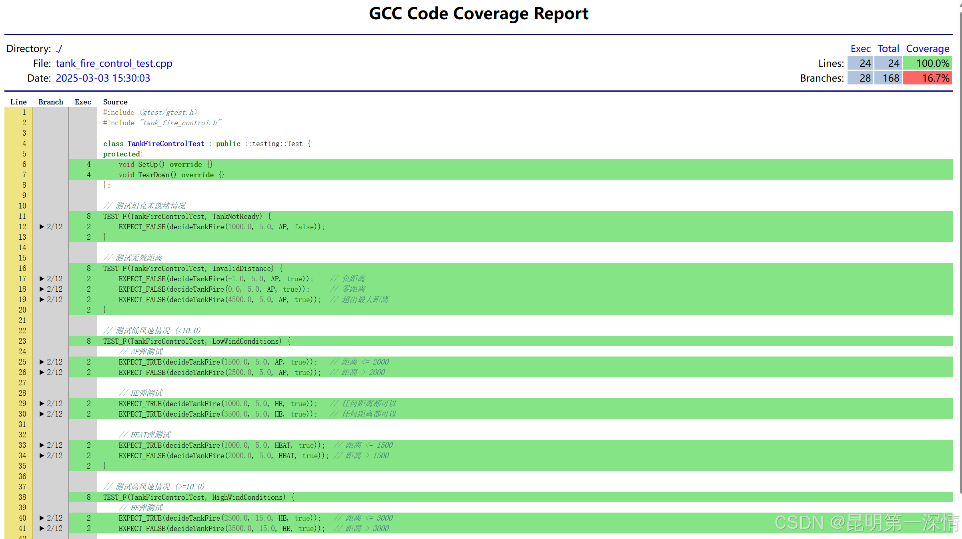
Task: Expand branch triangle on line 29
Action: click(42, 404)
